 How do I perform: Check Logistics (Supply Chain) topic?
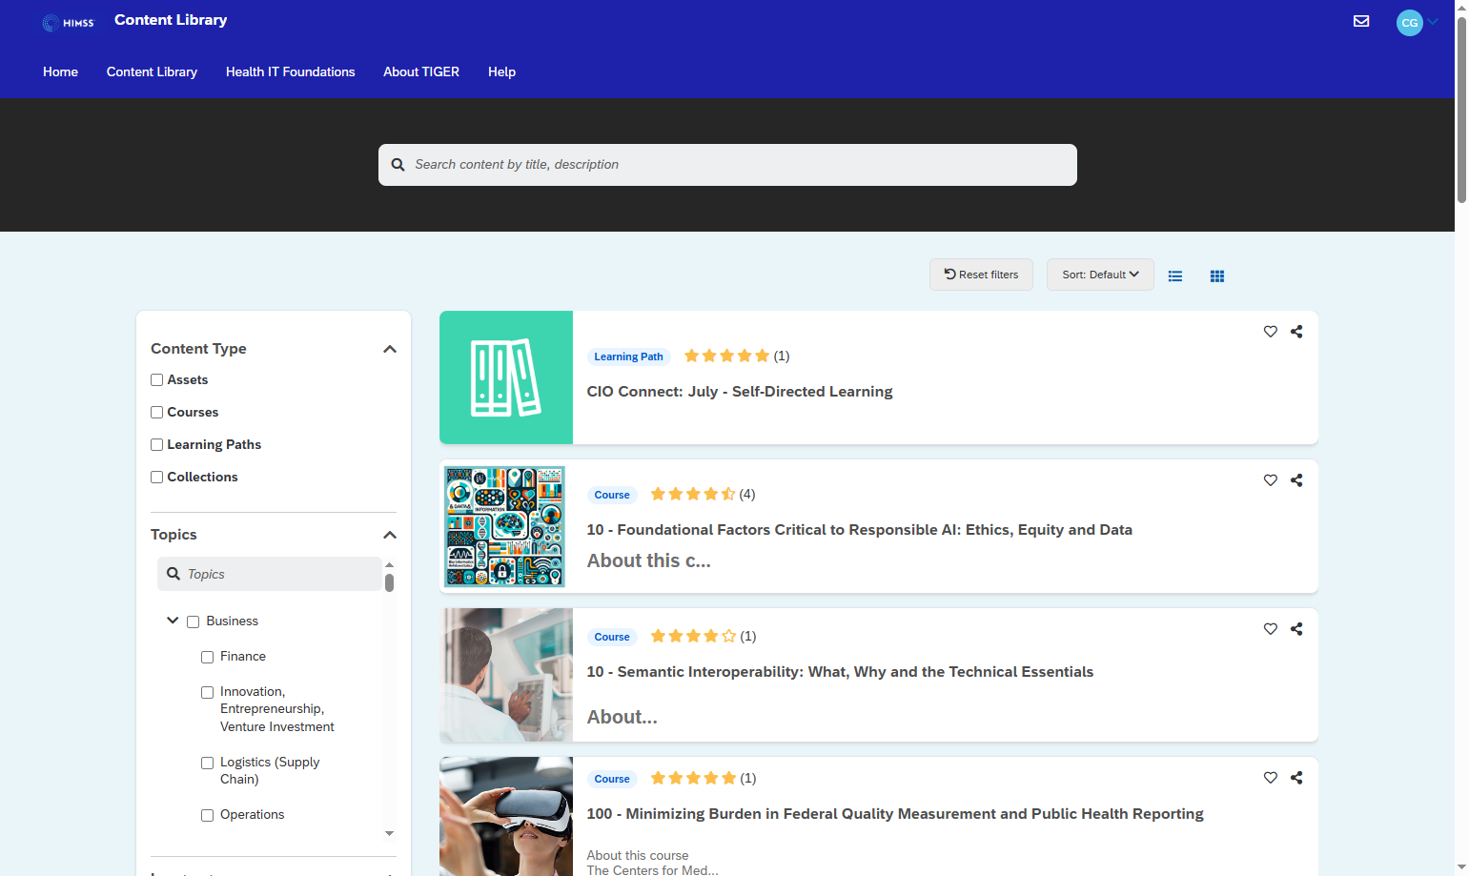coord(207,763)
